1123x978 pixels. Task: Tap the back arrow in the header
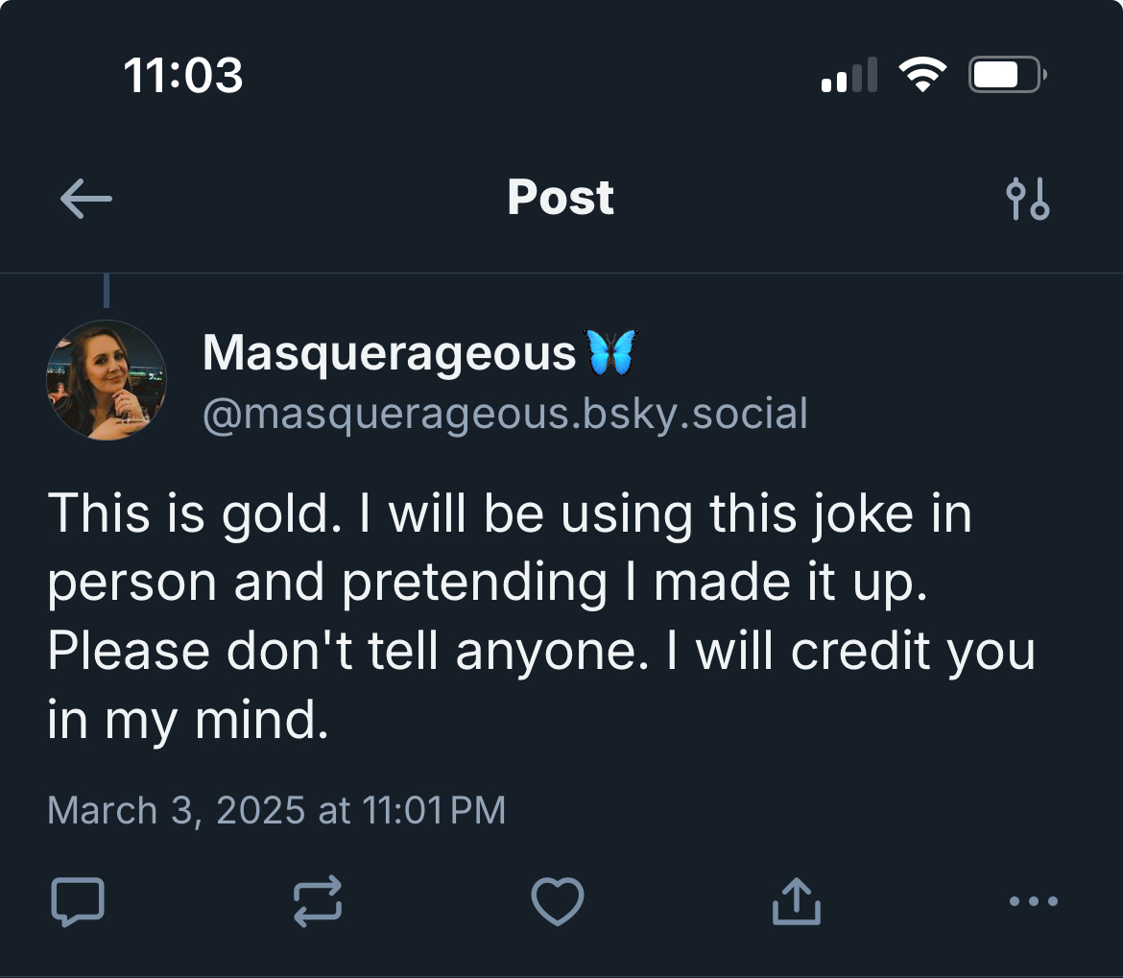coord(86,199)
